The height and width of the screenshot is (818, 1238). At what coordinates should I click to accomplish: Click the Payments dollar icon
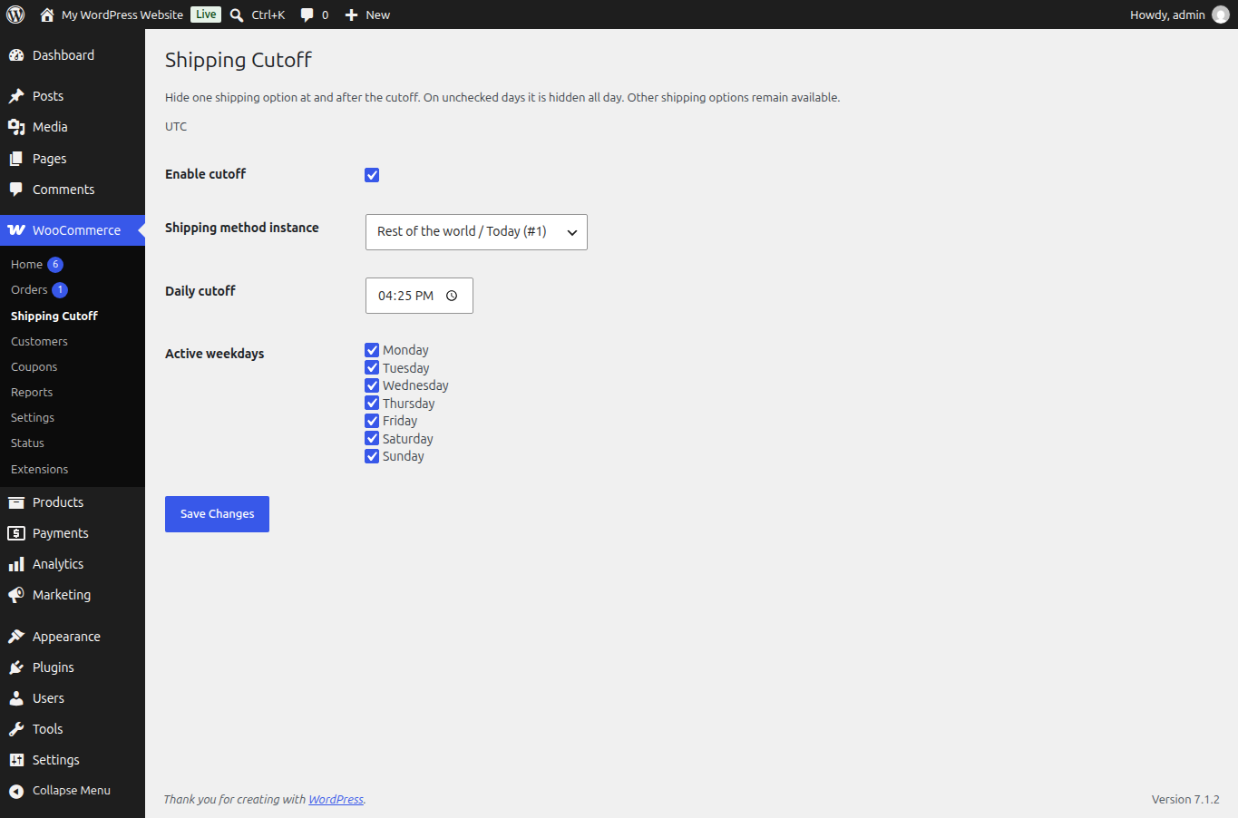16,533
